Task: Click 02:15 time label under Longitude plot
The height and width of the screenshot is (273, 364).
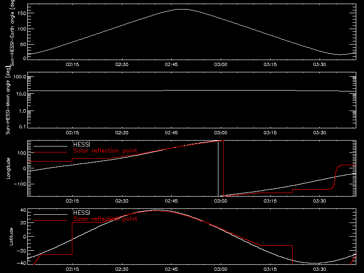Action: coord(72,201)
